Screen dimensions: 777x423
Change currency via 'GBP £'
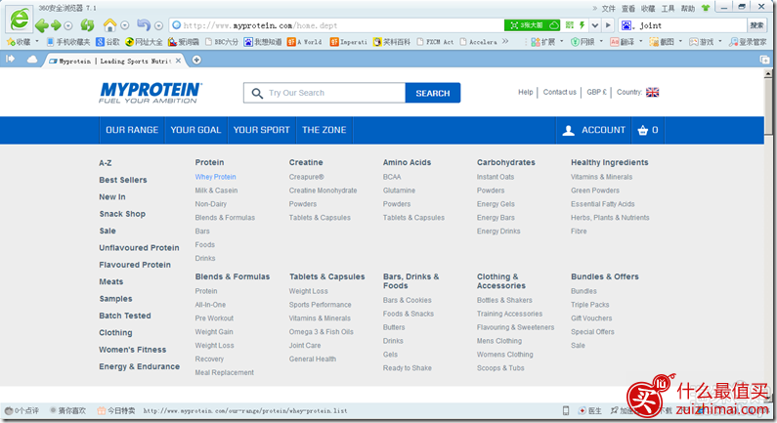click(x=596, y=92)
